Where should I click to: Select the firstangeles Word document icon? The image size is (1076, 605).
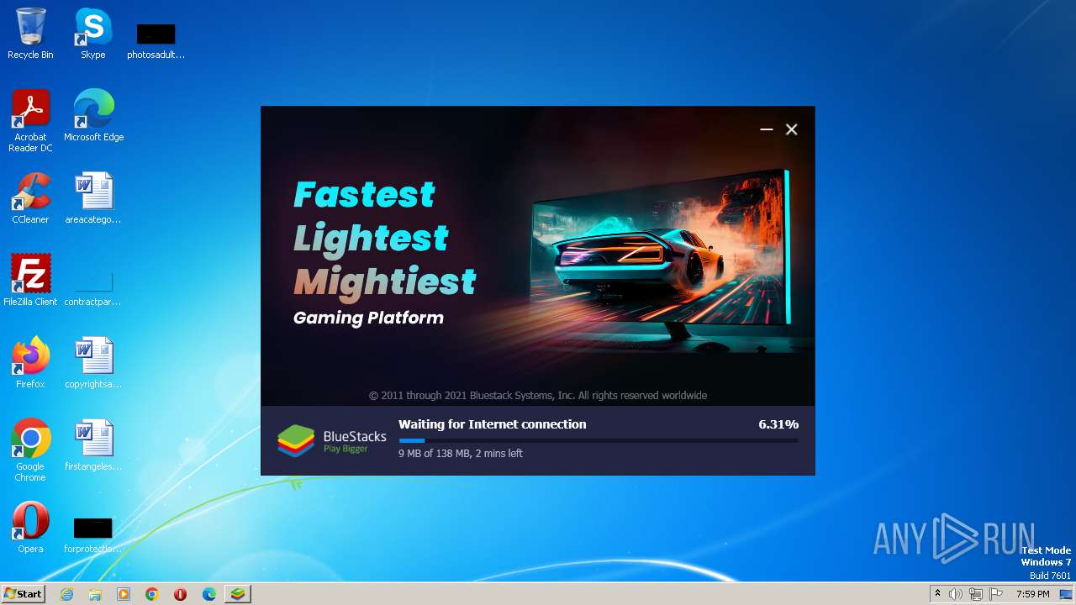pyautogui.click(x=93, y=445)
